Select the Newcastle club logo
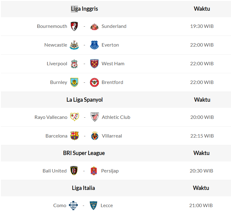231x212 pixels. (74, 45)
